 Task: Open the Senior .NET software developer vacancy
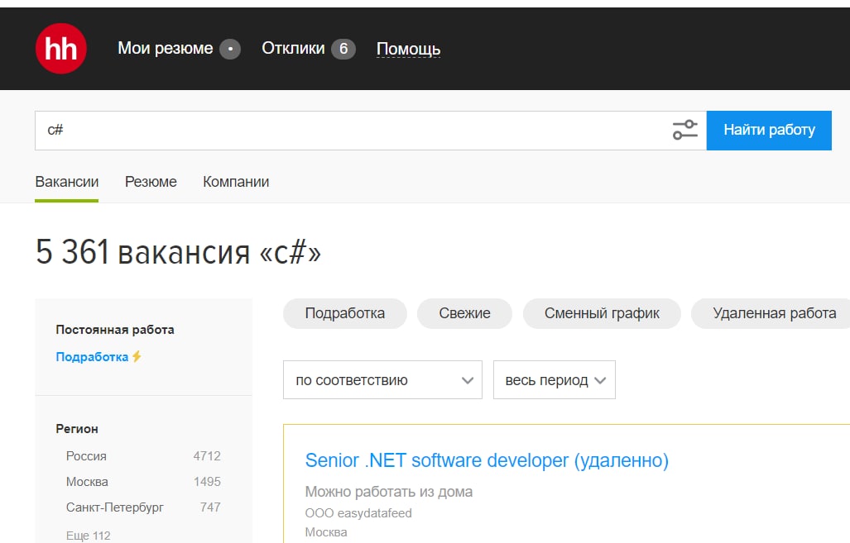(x=487, y=460)
